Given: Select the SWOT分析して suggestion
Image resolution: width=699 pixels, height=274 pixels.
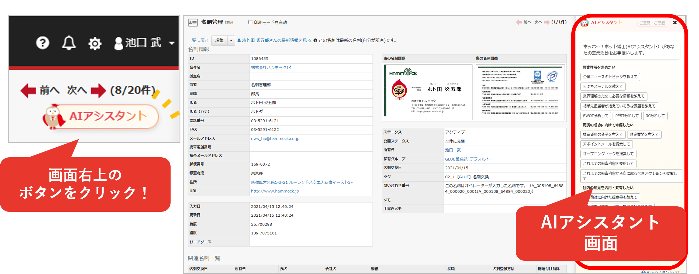Looking at the screenshot, I should tap(595, 116).
